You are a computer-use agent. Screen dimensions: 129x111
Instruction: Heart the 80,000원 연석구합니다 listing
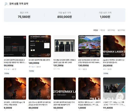pyautogui.click(x=49, y=97)
